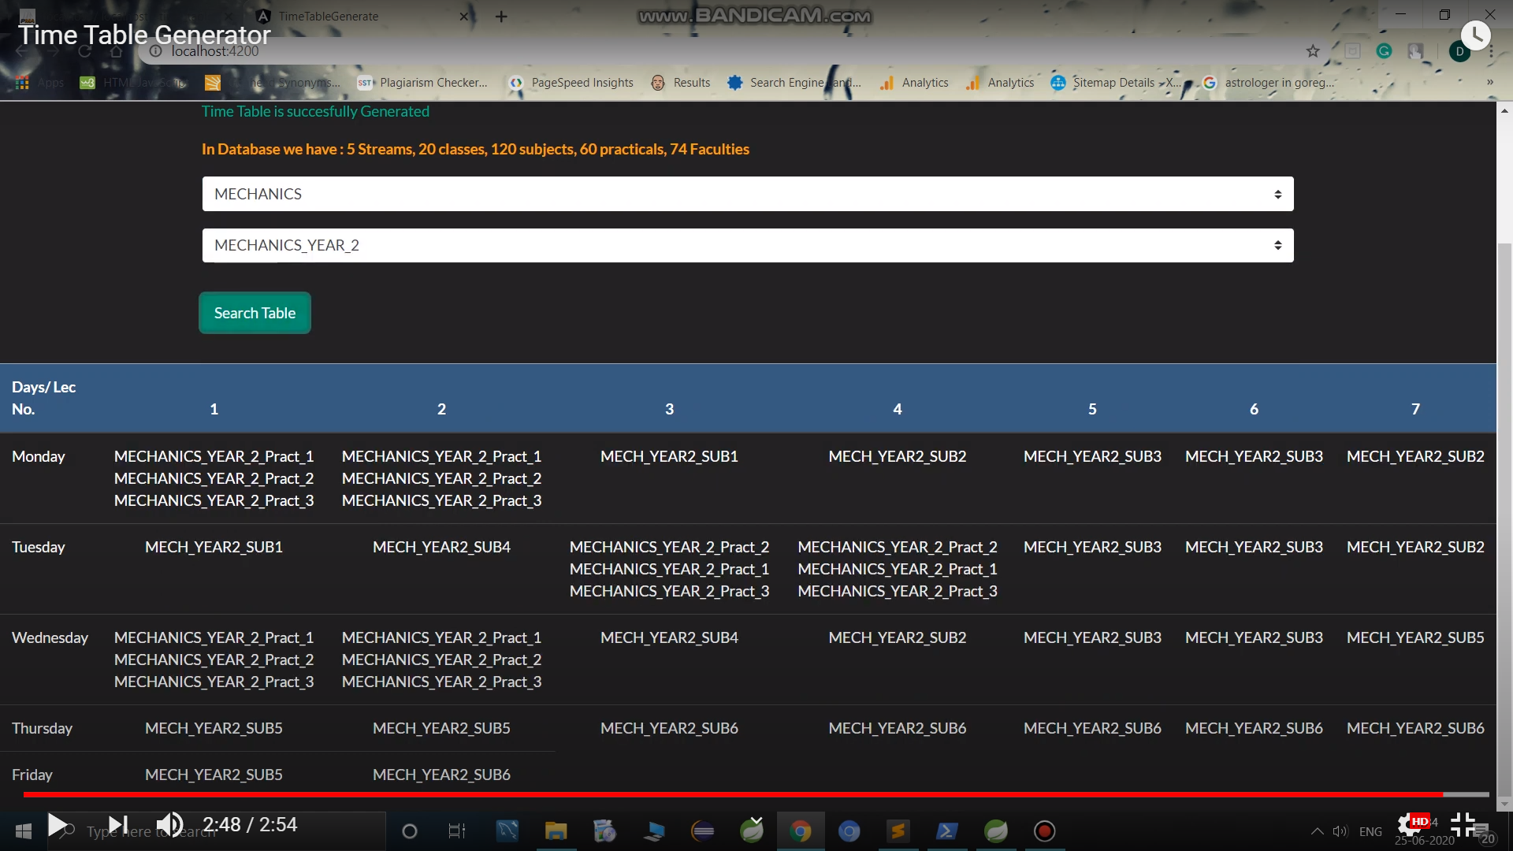Click the Grammarly extension icon
Screen dimensions: 1513x851
1385,50
